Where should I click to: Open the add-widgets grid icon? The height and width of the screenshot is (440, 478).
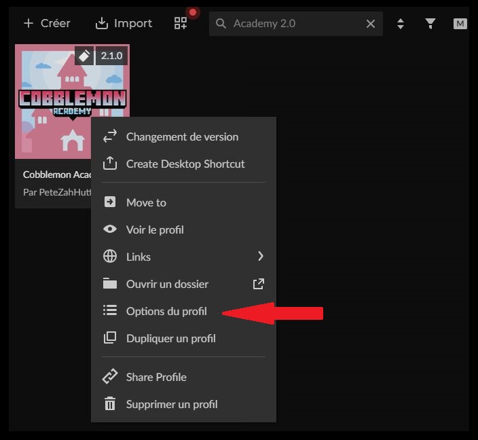[x=181, y=23]
